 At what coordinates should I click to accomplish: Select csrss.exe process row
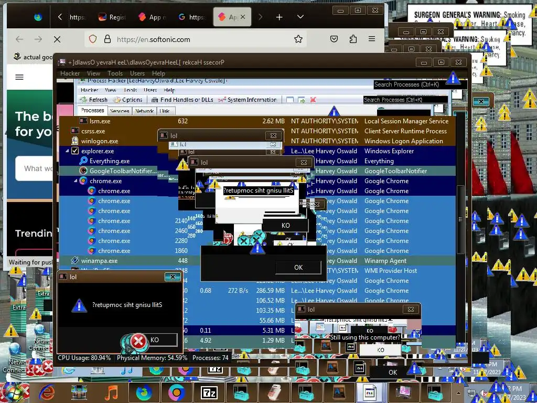pos(257,131)
